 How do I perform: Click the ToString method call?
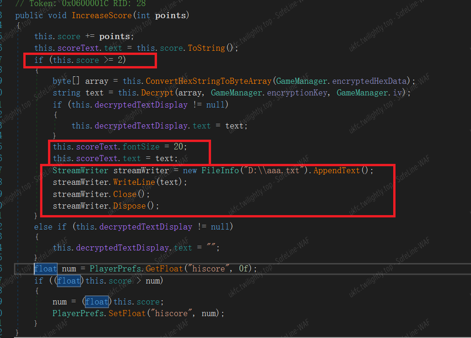[x=206, y=48]
